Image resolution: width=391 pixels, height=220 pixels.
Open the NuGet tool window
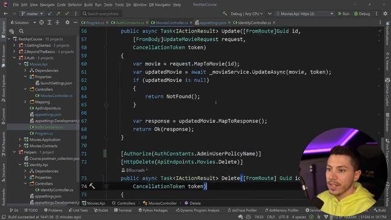point(101,210)
